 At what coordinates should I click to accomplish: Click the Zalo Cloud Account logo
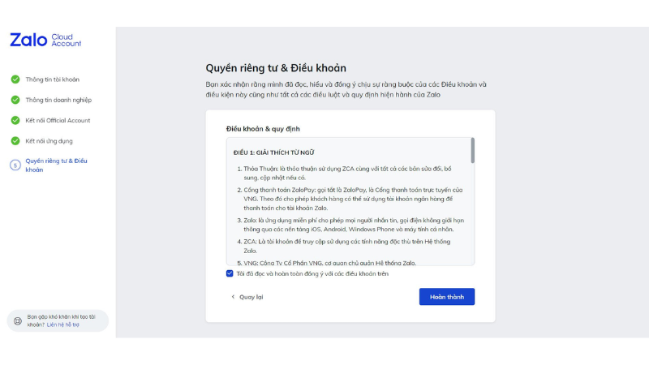coord(45,40)
